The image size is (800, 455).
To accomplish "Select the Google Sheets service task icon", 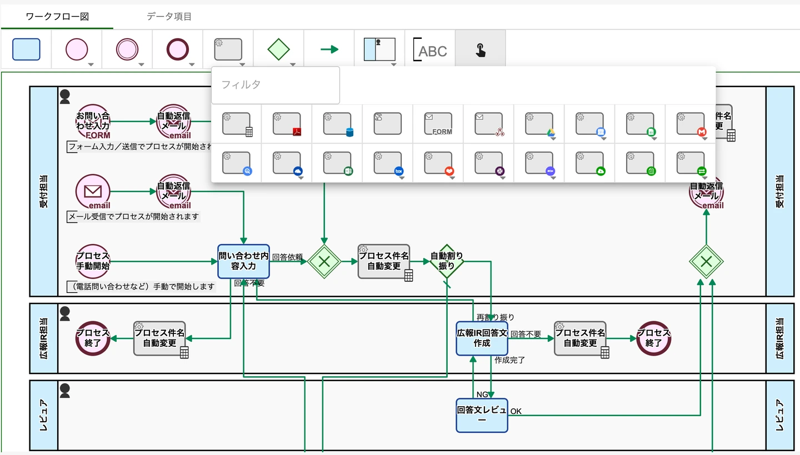I will (639, 123).
